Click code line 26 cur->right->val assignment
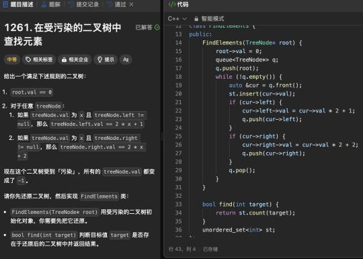Viewport: 363px width, 259px height. pos(300,145)
